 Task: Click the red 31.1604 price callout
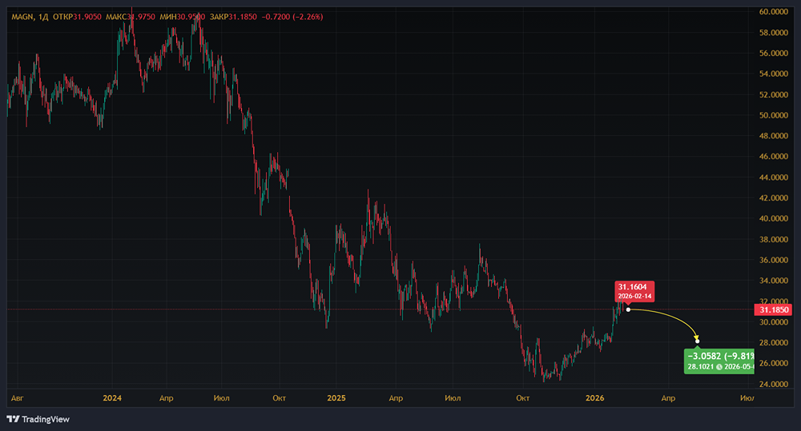634,291
